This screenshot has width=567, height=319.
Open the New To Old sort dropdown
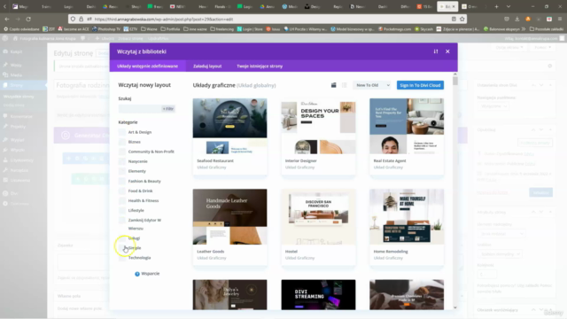tap(372, 85)
